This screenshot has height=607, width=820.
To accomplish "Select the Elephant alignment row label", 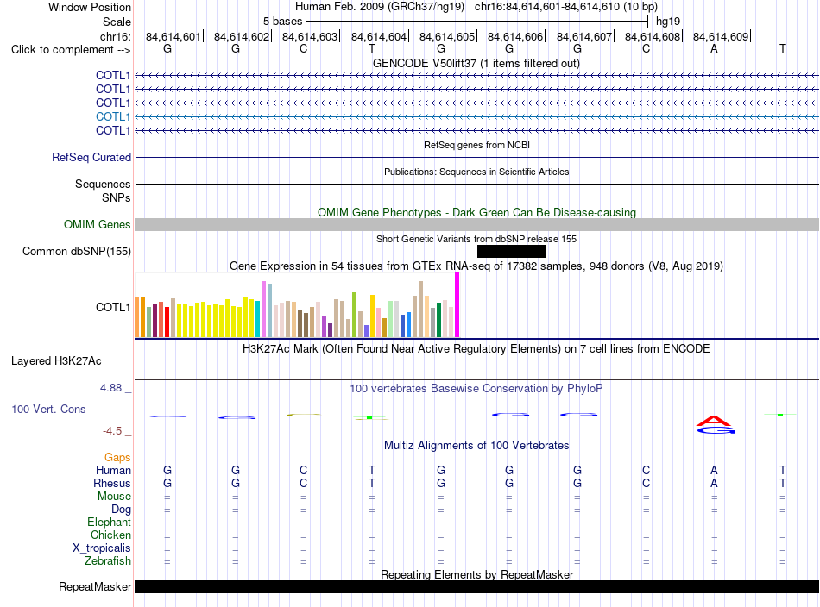I will (x=109, y=523).
